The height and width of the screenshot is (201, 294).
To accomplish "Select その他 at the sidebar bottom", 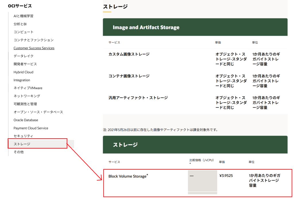I will point(18,152).
